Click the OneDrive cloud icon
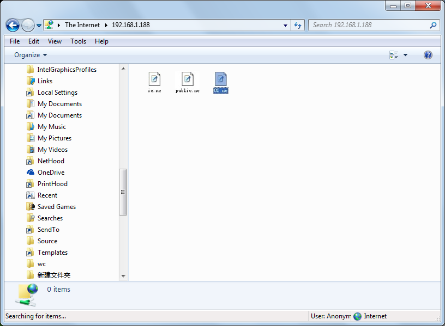The height and width of the screenshot is (326, 445). coord(31,172)
